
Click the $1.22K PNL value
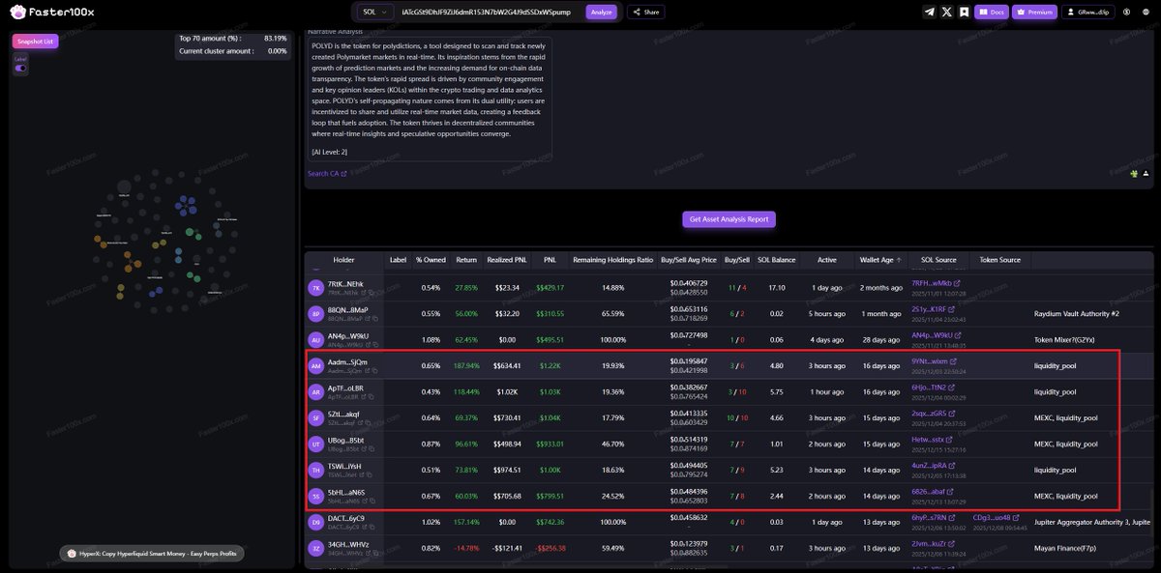pyautogui.click(x=550, y=366)
